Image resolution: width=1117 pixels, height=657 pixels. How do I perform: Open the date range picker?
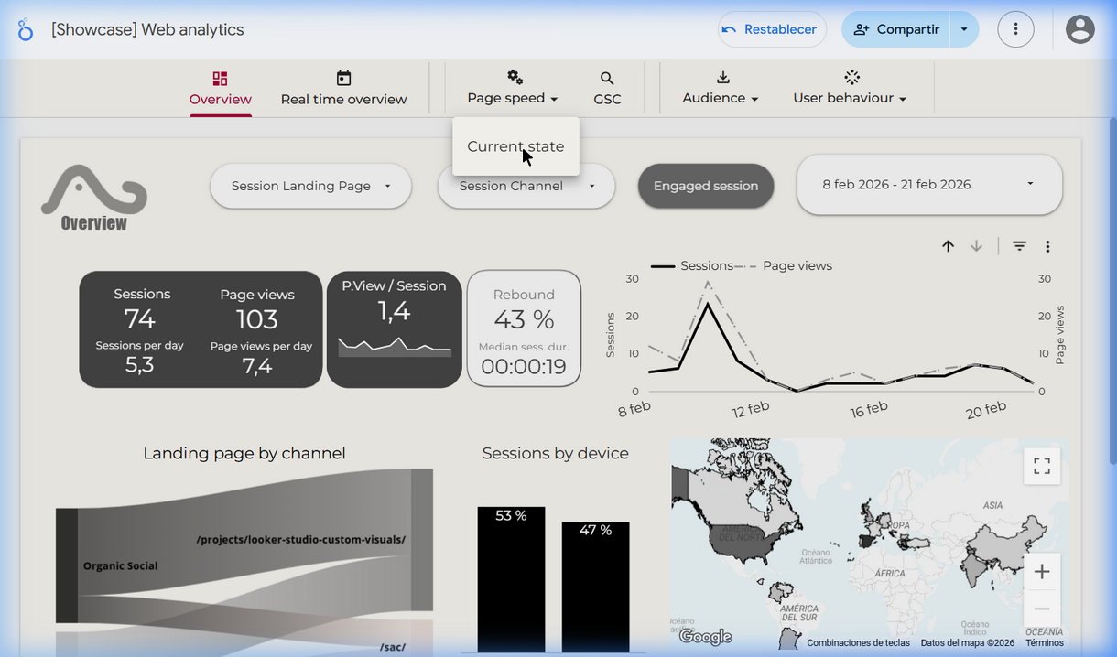click(929, 185)
